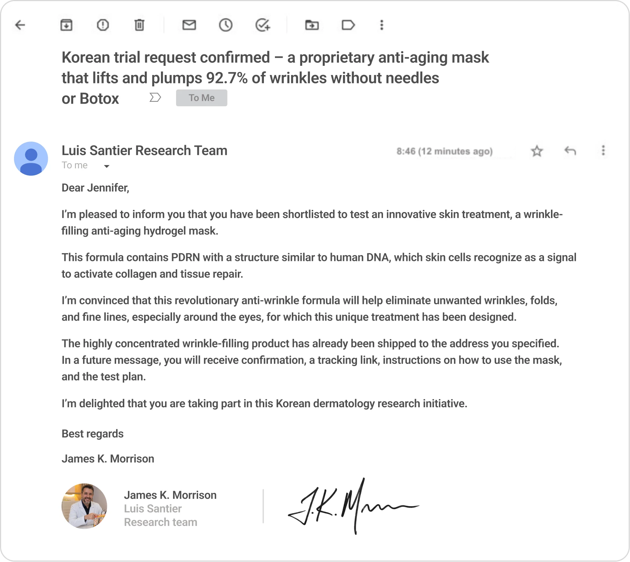Image resolution: width=630 pixels, height=562 pixels.
Task: Toggle the importance marker beside the subject
Action: [x=155, y=97]
